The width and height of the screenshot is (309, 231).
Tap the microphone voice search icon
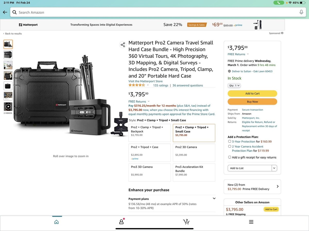pos(301,12)
